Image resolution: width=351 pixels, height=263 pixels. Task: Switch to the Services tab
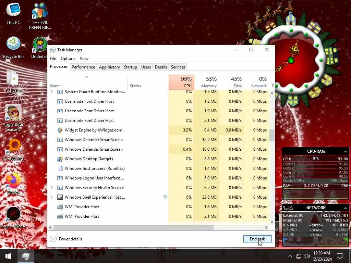(178, 67)
